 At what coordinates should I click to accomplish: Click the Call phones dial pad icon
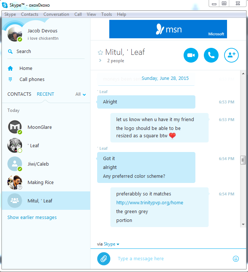(10, 79)
